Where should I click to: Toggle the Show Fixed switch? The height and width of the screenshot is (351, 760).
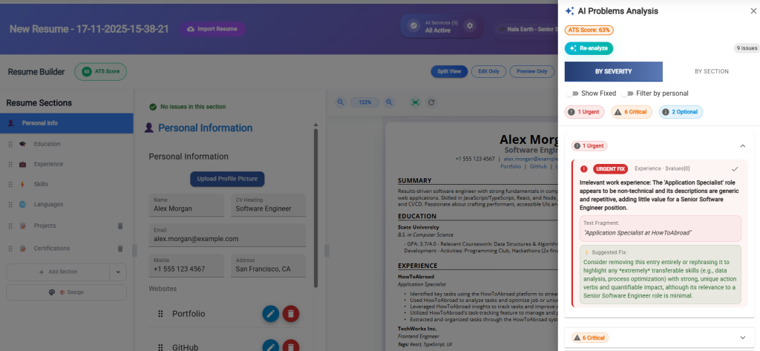(x=572, y=94)
